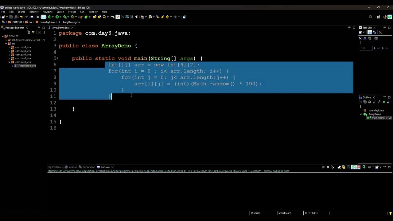Select ArrayDemo.java file in Package Explorer
This screenshot has height=221, width=393.
pyautogui.click(x=25, y=66)
